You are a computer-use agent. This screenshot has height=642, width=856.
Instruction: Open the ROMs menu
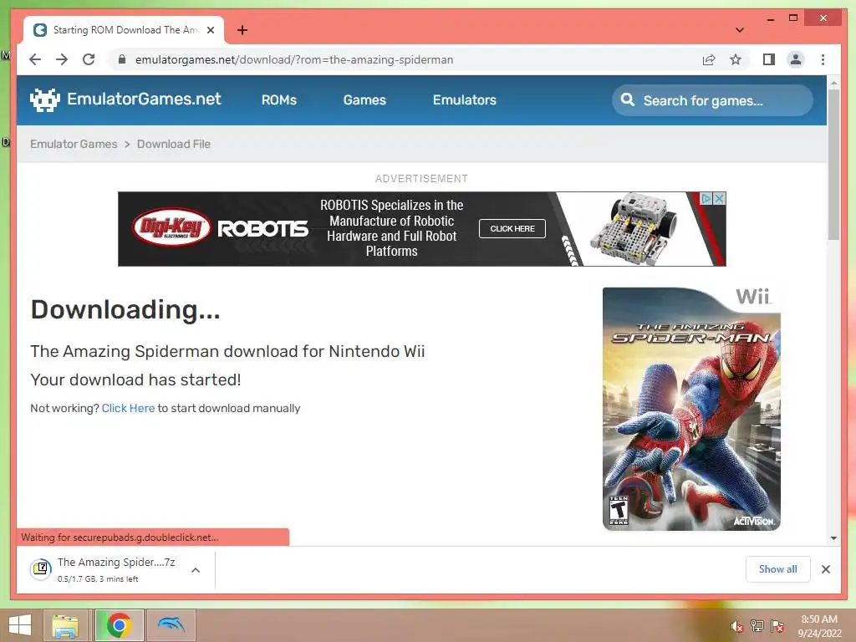click(x=279, y=100)
